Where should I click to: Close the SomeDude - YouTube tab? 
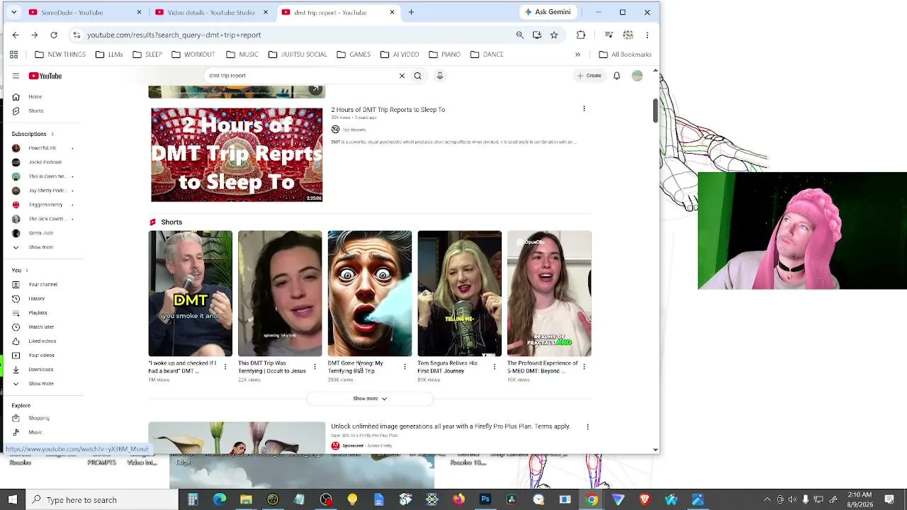pos(139,12)
